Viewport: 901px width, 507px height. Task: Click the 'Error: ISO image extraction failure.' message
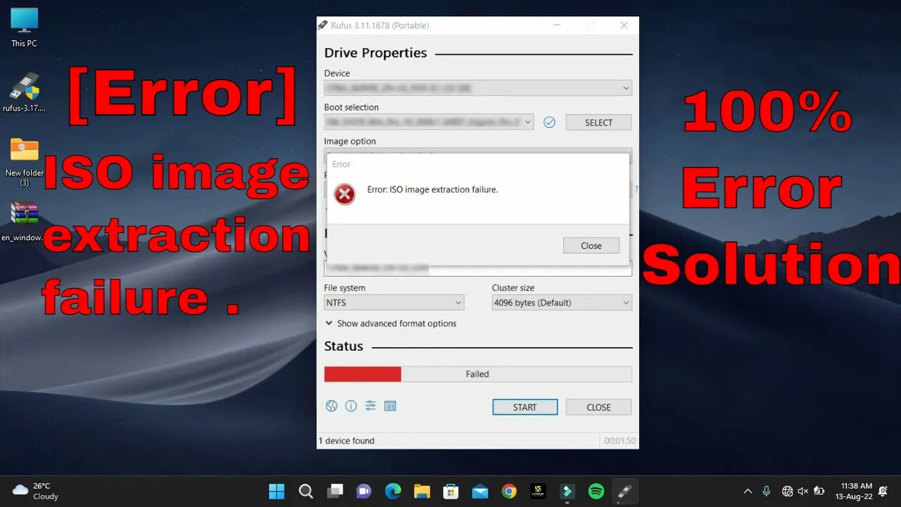click(432, 189)
